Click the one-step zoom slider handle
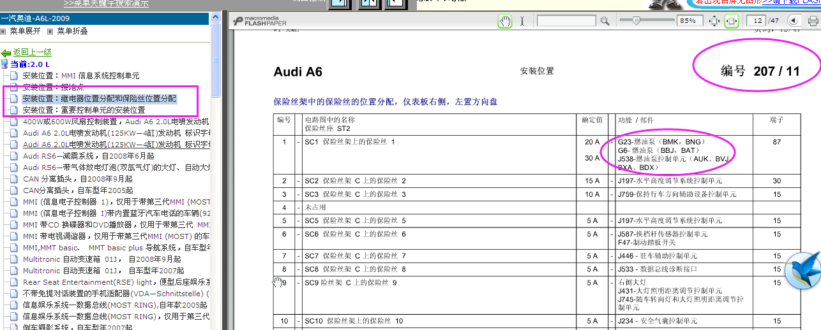The width and height of the screenshot is (821, 330). [635, 21]
